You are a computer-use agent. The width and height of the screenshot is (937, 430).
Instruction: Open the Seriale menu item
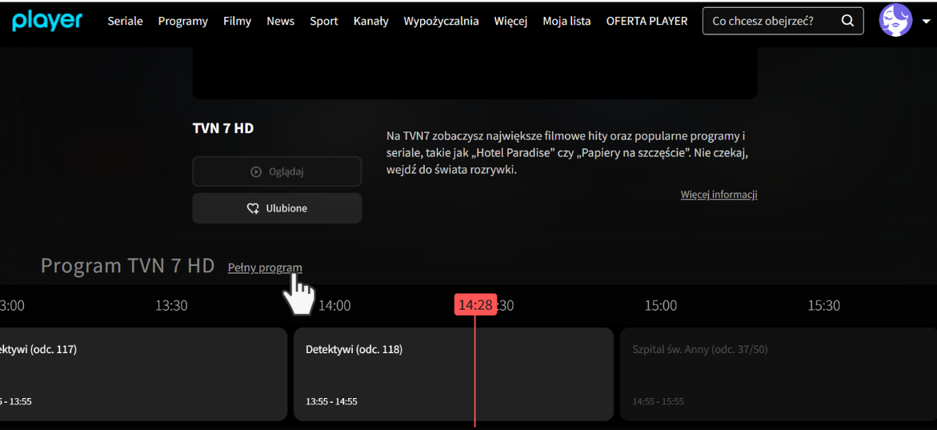125,21
